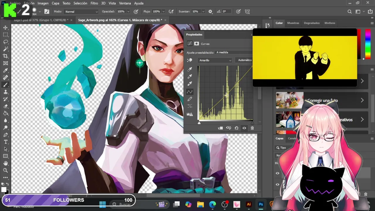Click the foreground color swatch in toolbox

click(4, 190)
